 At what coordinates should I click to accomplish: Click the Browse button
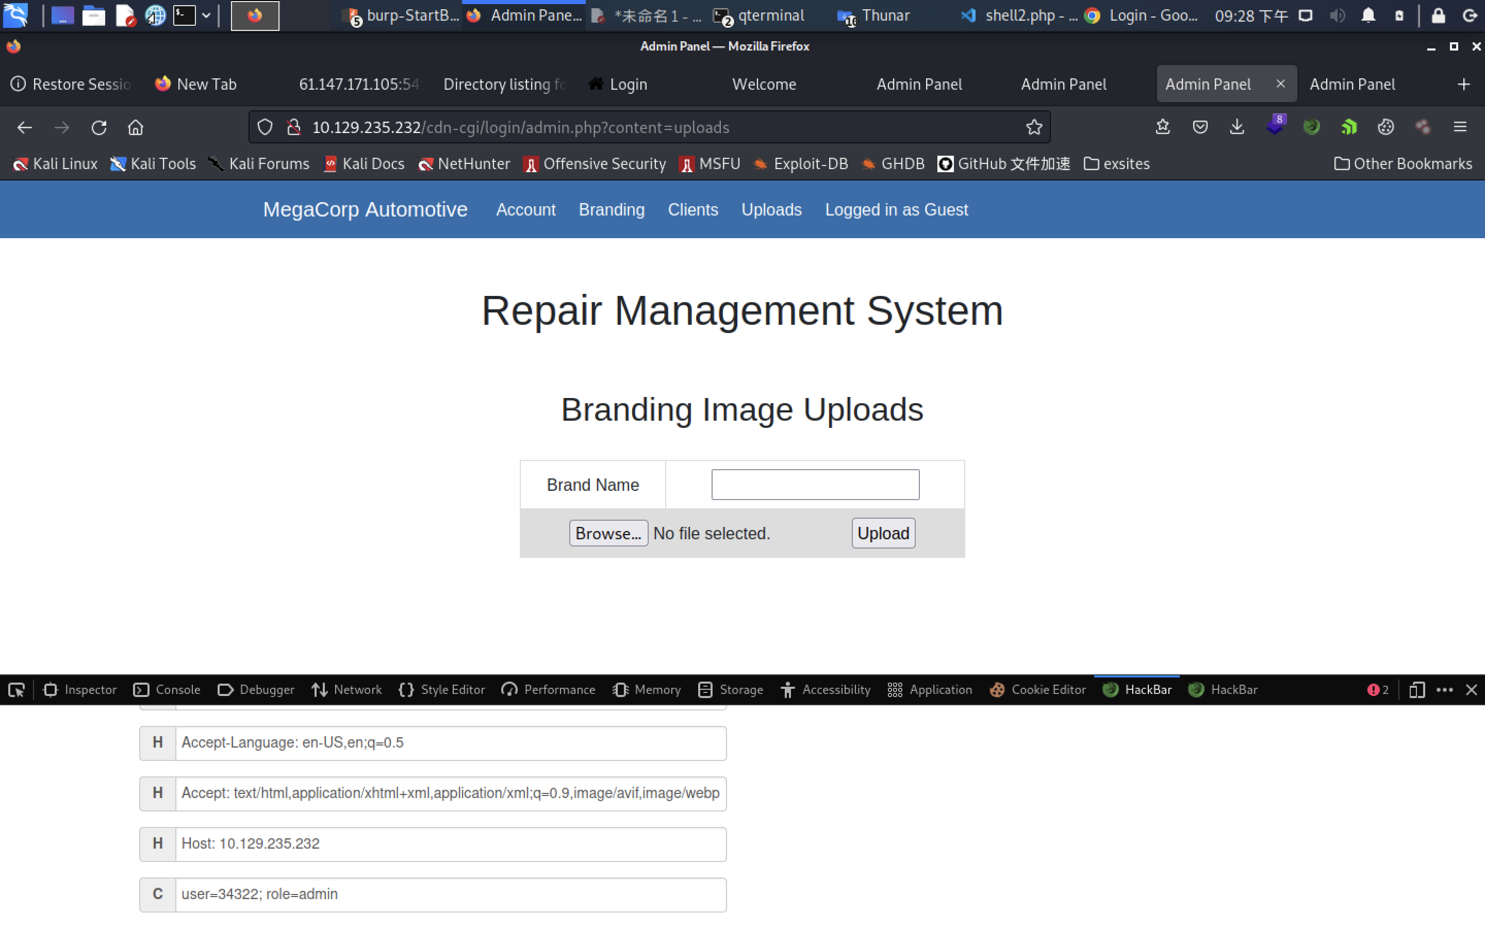coord(606,534)
